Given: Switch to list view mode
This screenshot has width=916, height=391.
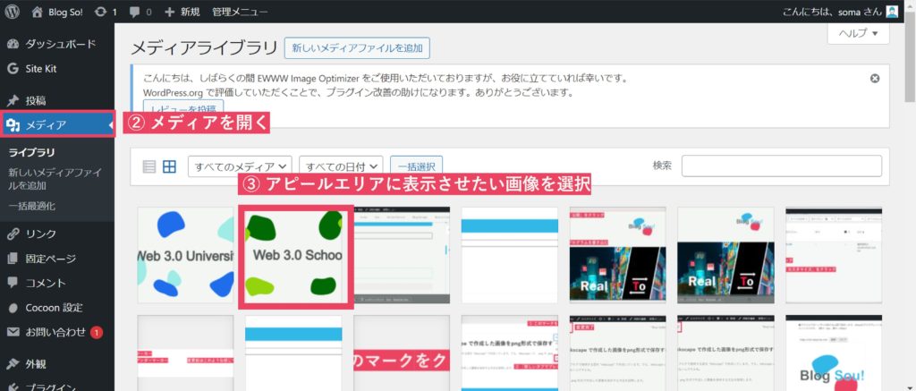Looking at the screenshot, I should click(x=149, y=166).
